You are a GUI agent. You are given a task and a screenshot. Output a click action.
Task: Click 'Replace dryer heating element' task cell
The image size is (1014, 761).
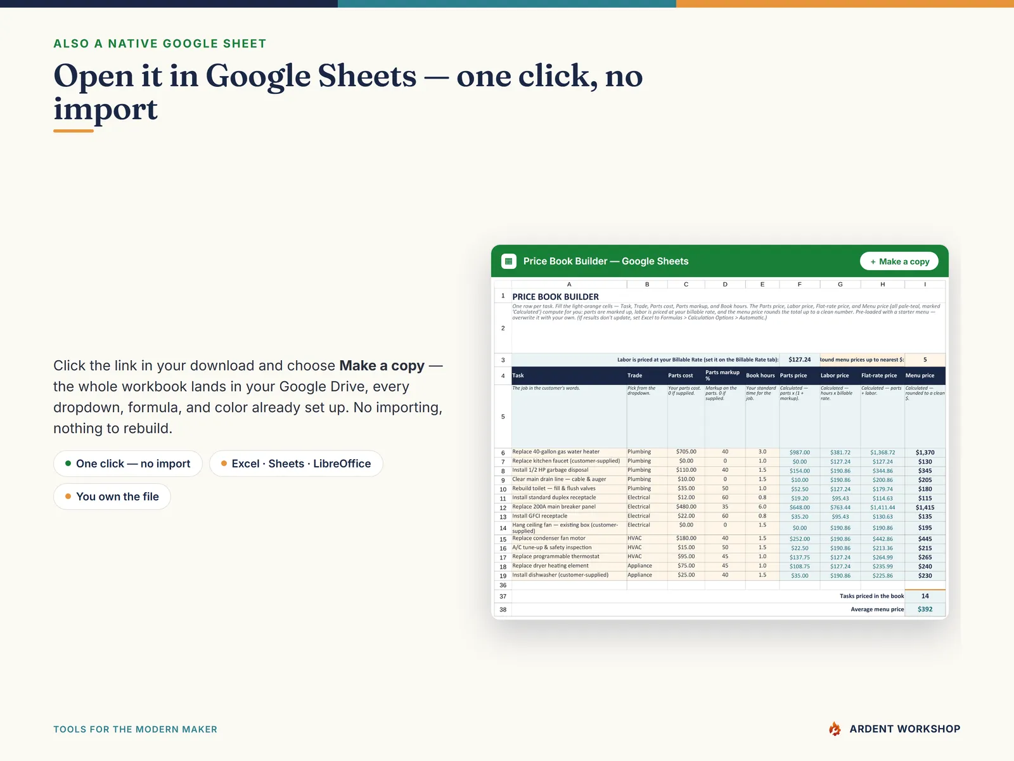[x=569, y=566]
